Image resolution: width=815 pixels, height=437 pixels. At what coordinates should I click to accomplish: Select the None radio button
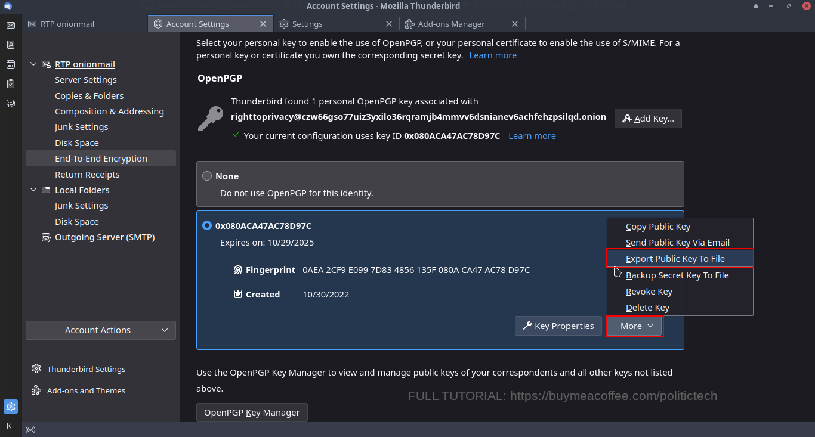pos(207,176)
